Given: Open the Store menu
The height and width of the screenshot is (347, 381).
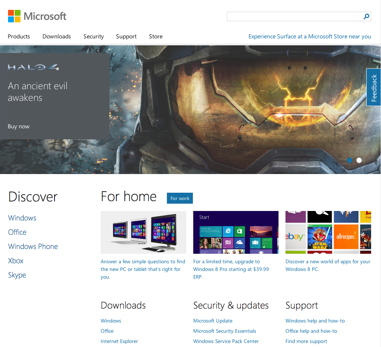Looking at the screenshot, I should (156, 37).
